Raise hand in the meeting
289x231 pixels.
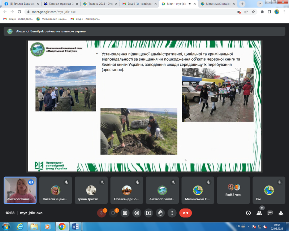[x=160, y=213]
